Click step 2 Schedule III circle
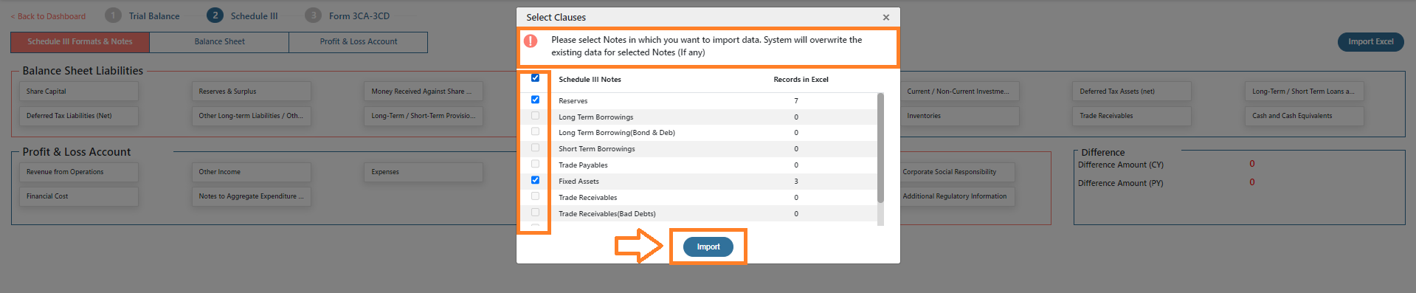 click(x=215, y=15)
